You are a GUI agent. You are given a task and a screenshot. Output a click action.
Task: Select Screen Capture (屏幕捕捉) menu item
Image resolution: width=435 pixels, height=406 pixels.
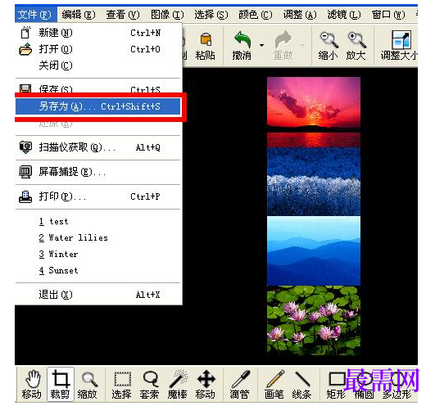click(x=98, y=172)
